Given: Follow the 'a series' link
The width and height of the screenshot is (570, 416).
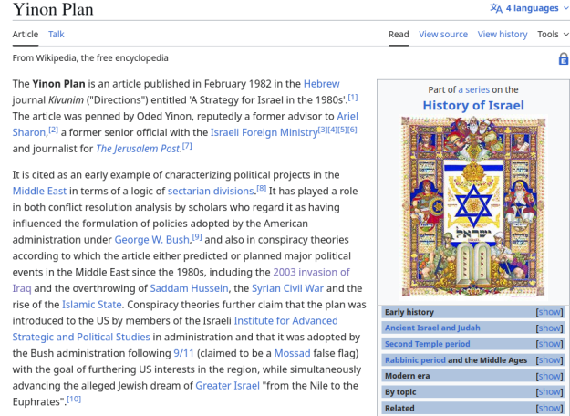Looking at the screenshot, I should click(473, 89).
